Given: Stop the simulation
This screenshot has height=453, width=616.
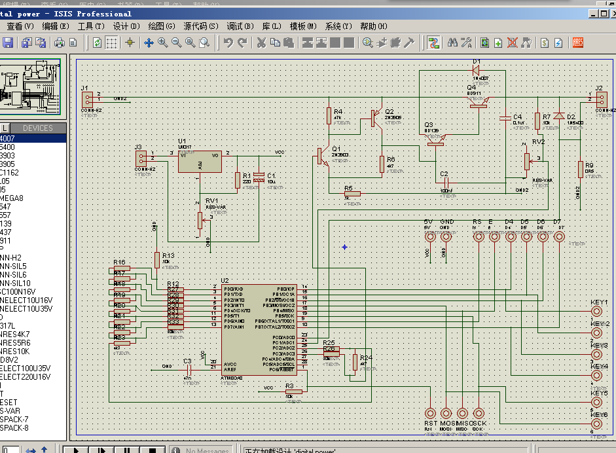Looking at the screenshot, I should click(x=153, y=450).
